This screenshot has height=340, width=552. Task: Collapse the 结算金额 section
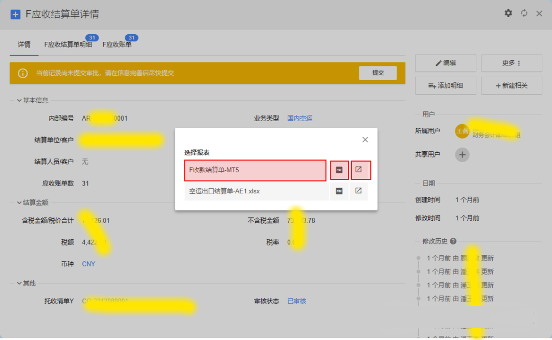19,202
